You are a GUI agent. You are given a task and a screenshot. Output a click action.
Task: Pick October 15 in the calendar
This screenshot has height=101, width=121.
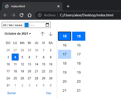[44, 64]
